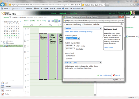
Task: Click the browser back arrow button
Action: click(2, 5)
